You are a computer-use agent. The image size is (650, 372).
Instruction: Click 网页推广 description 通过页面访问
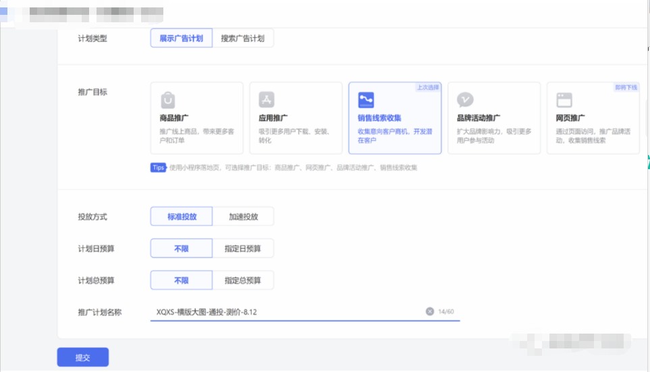point(593,135)
